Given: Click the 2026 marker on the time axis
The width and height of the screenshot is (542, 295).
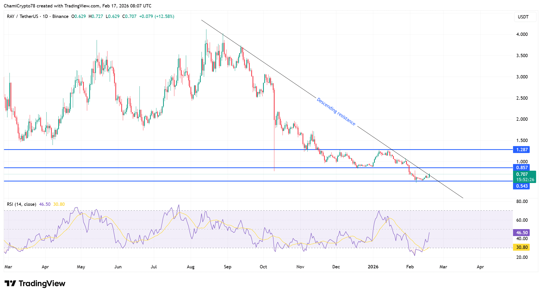Looking at the screenshot, I should [373, 267].
